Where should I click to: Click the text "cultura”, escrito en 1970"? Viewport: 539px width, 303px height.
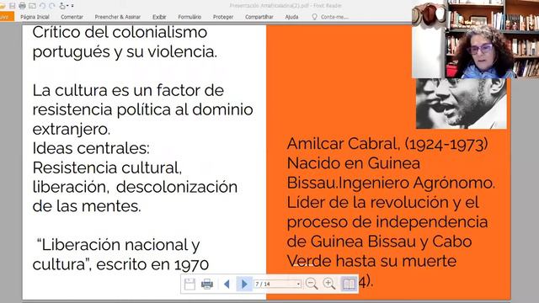(120, 264)
